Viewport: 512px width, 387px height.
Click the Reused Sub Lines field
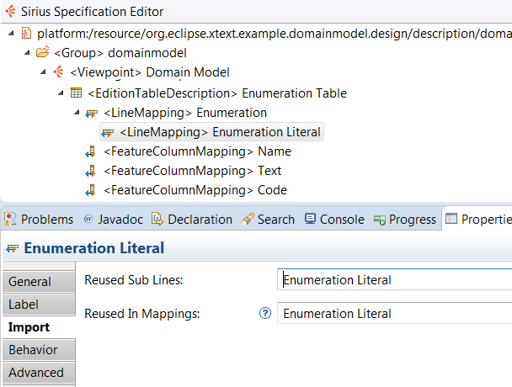394,280
